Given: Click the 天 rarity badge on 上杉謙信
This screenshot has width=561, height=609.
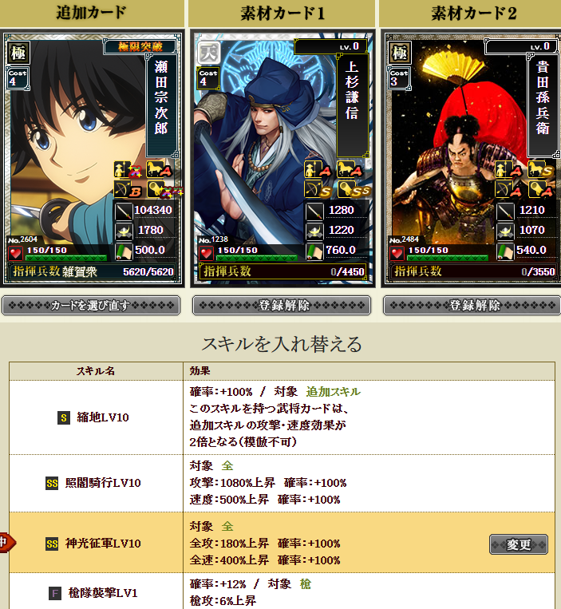Looking at the screenshot, I should (209, 53).
